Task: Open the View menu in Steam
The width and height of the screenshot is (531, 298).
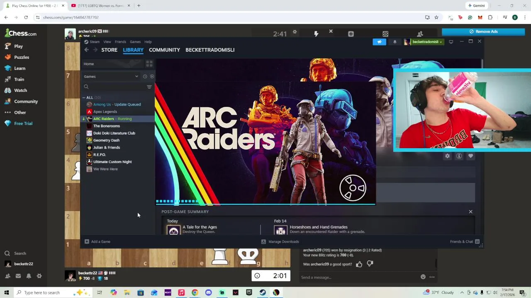Action: (x=107, y=42)
